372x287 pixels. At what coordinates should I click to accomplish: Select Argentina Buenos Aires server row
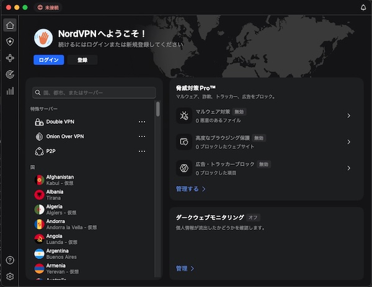pos(90,254)
